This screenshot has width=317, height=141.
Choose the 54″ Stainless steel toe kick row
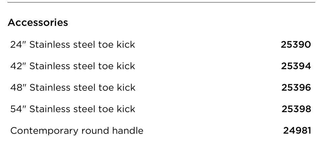click(73, 109)
